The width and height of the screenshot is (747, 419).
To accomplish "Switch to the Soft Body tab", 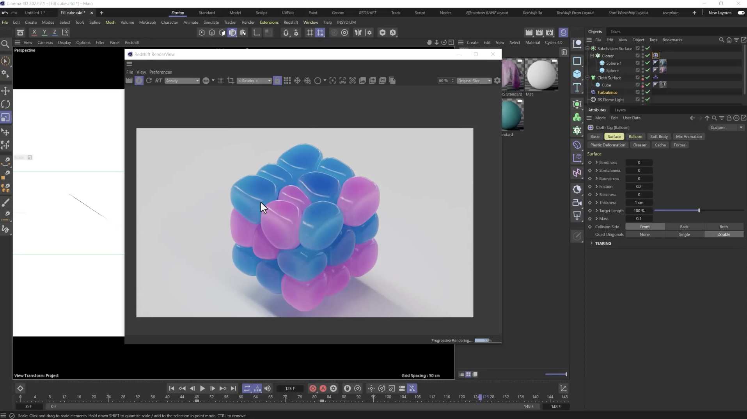I will pyautogui.click(x=660, y=137).
